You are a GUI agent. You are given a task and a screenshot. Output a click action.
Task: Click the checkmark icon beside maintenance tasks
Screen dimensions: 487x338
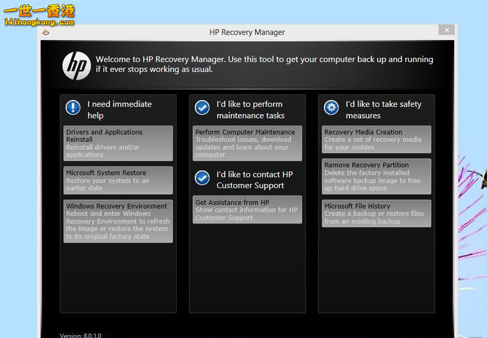(x=202, y=108)
